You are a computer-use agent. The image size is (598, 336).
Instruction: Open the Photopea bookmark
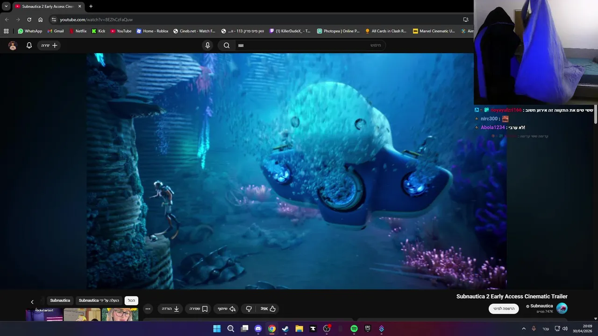click(x=338, y=31)
